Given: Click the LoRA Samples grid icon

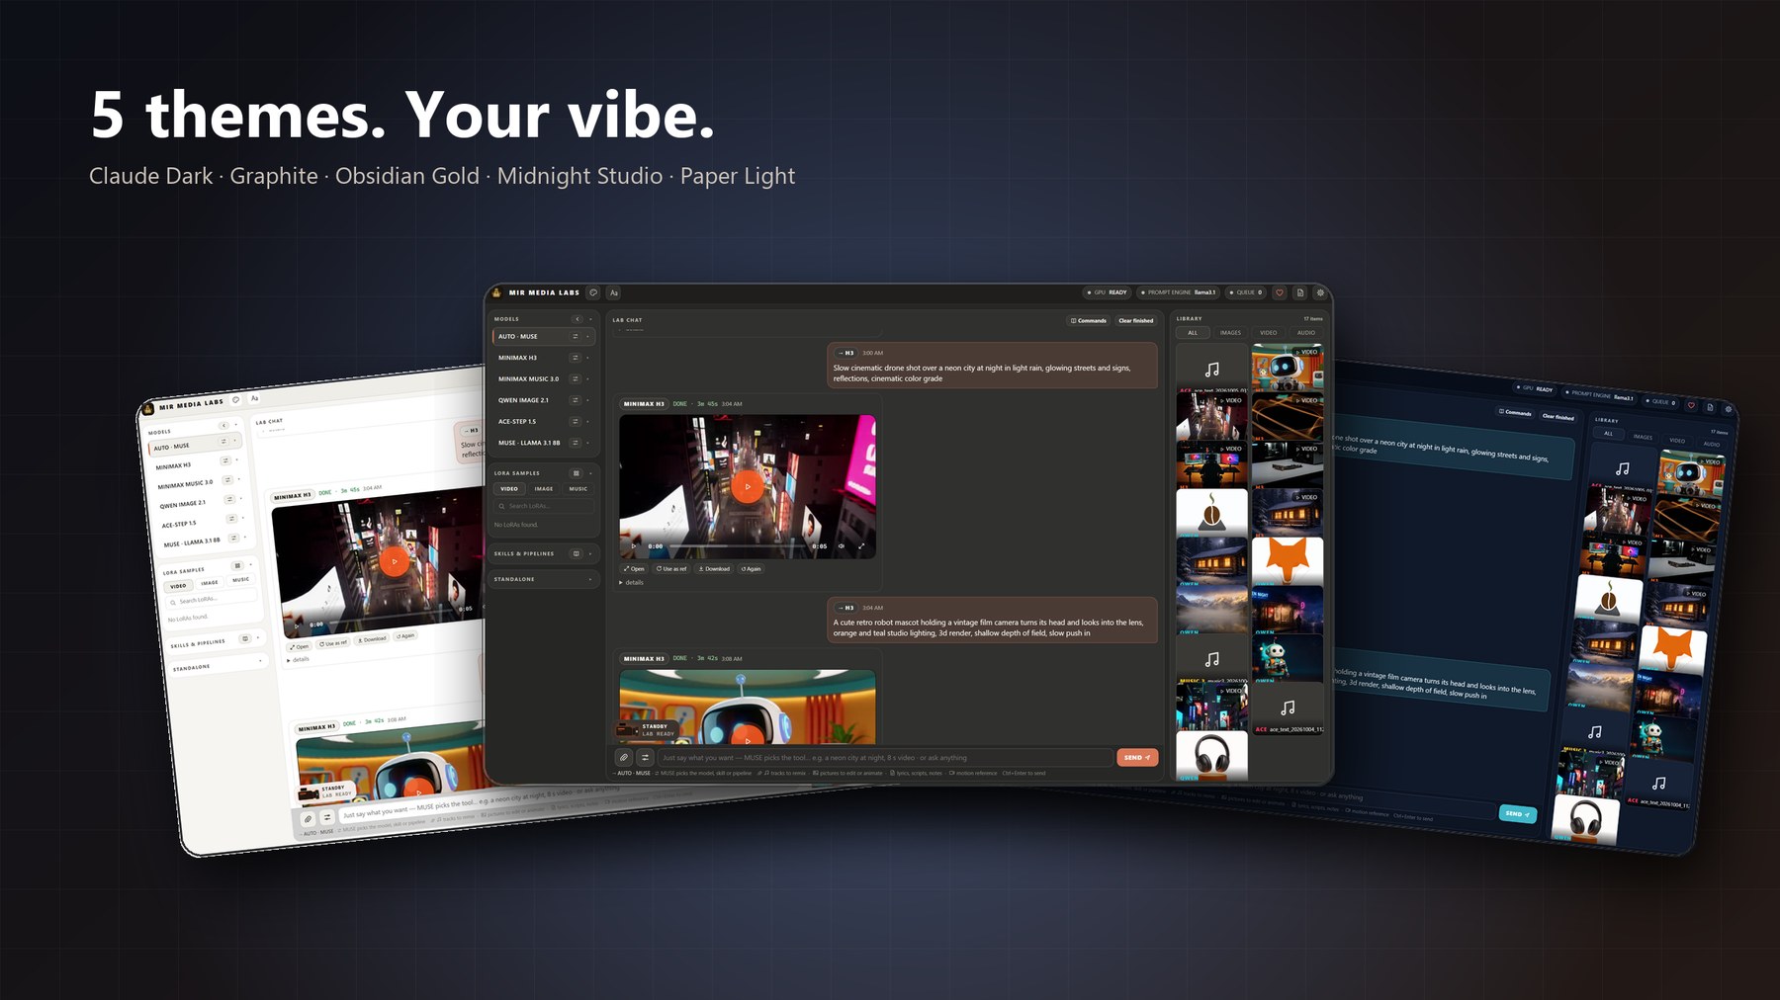Looking at the screenshot, I should [576, 473].
